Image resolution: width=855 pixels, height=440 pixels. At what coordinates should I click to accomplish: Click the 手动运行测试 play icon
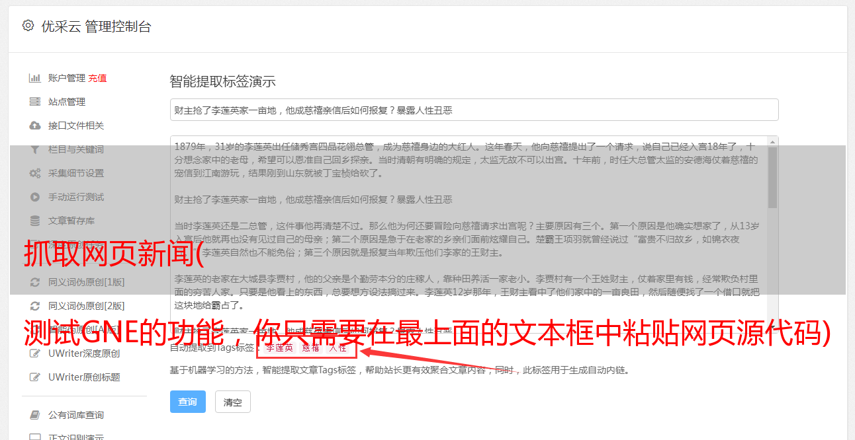(35, 197)
